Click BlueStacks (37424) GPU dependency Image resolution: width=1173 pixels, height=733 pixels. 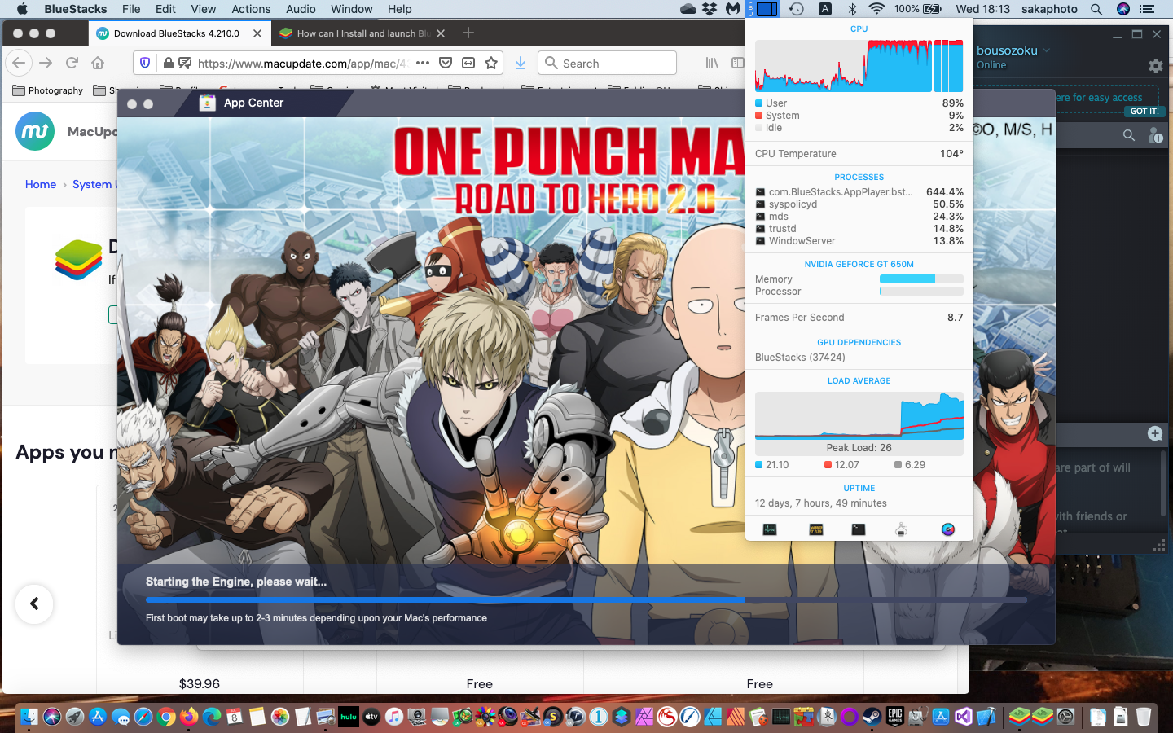click(800, 358)
